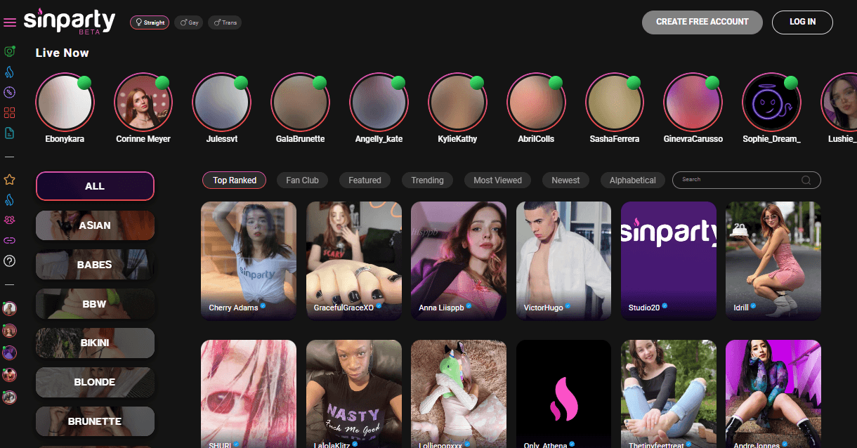Click the teal document icon in sidebar

[x=10, y=133]
